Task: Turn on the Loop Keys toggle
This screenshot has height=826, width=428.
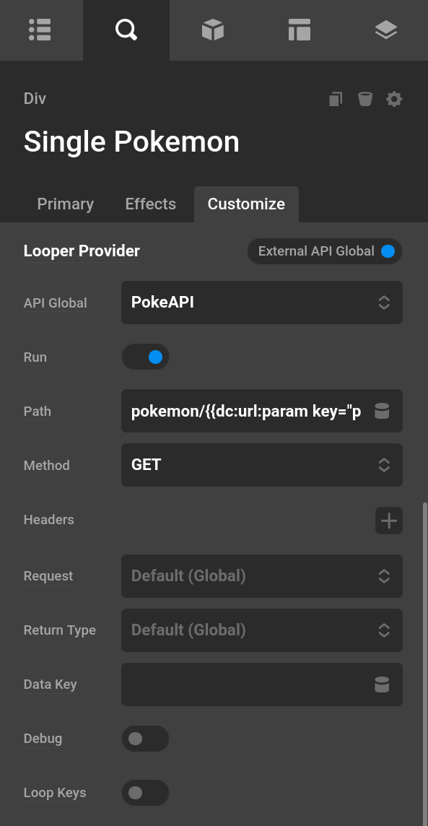Action: 145,793
